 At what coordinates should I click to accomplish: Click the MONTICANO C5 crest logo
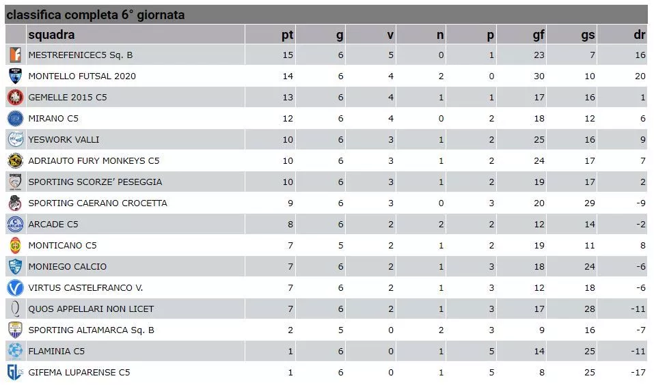pyautogui.click(x=16, y=246)
